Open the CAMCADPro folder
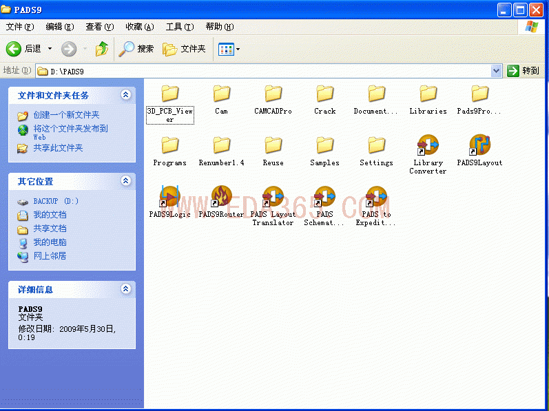This screenshot has height=411, width=549. point(273,100)
